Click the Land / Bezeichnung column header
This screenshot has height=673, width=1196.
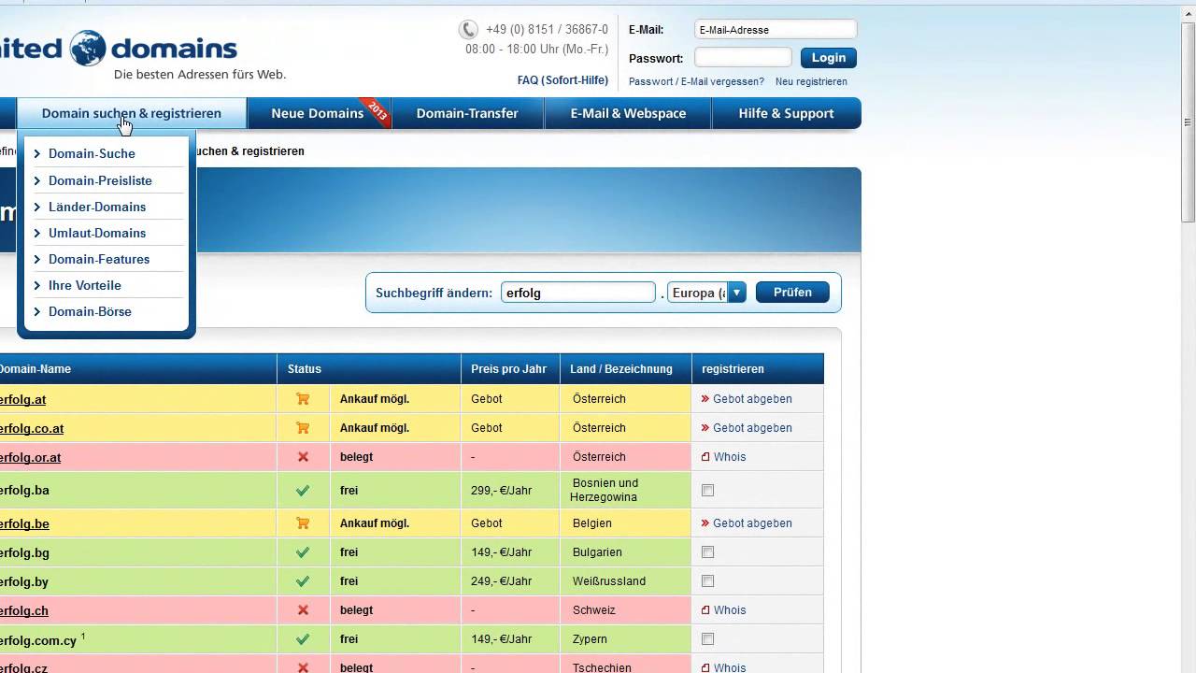(626, 369)
